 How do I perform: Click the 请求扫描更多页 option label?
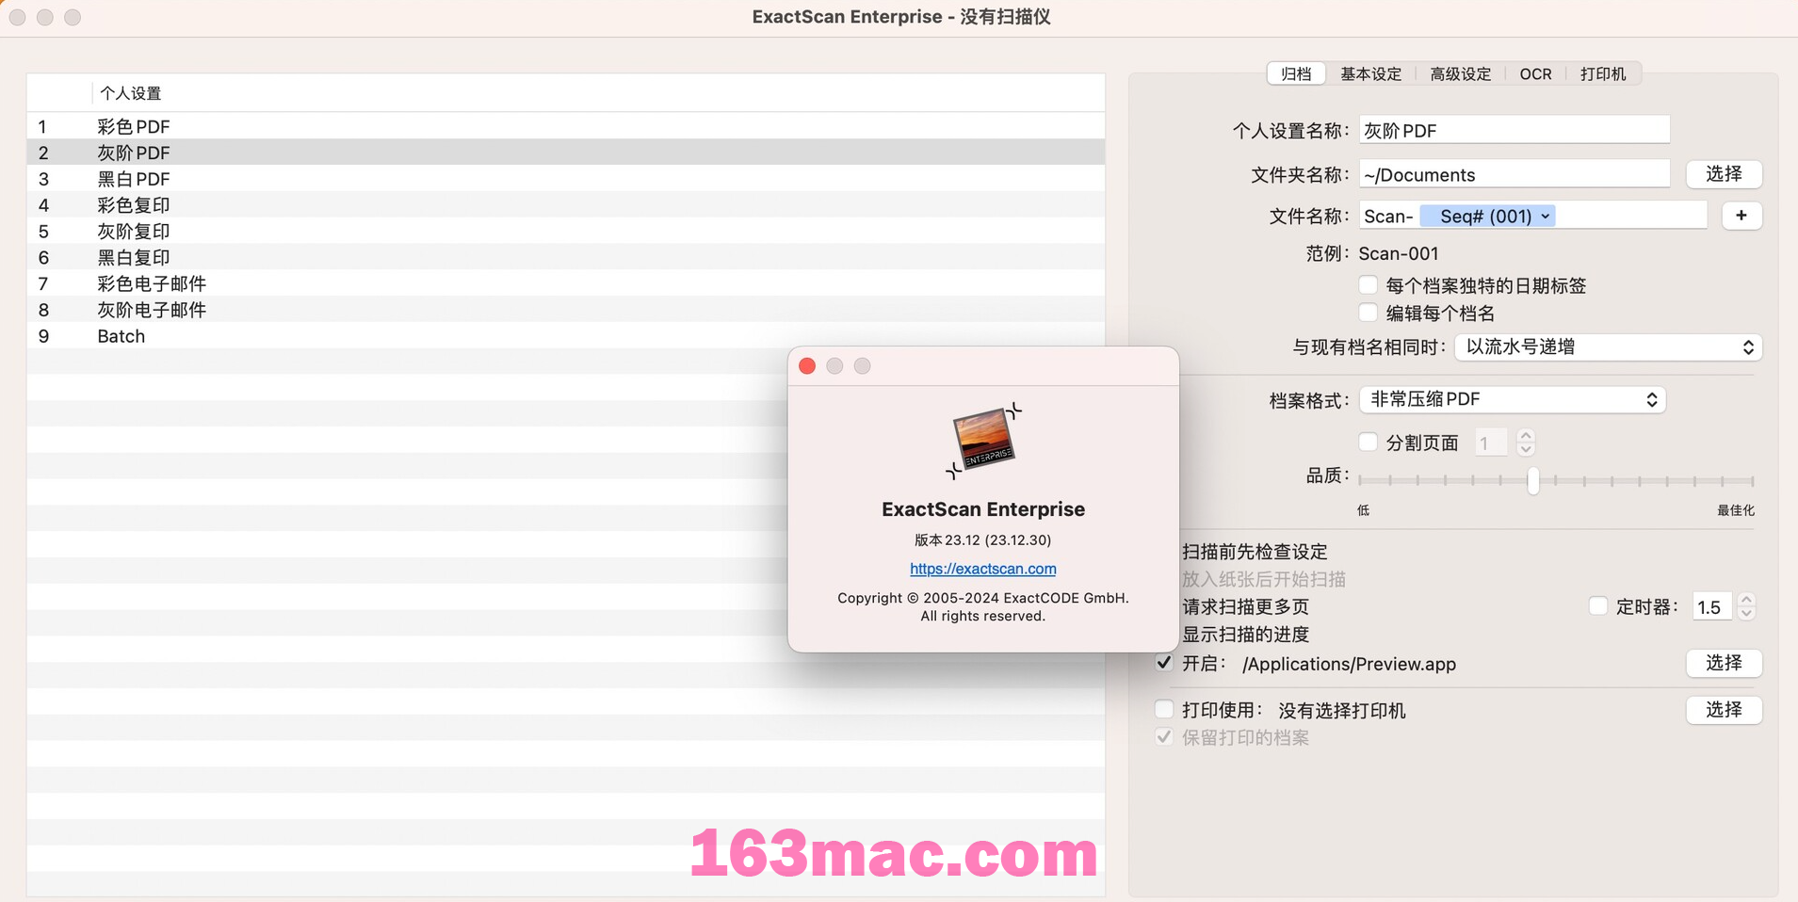tap(1245, 606)
